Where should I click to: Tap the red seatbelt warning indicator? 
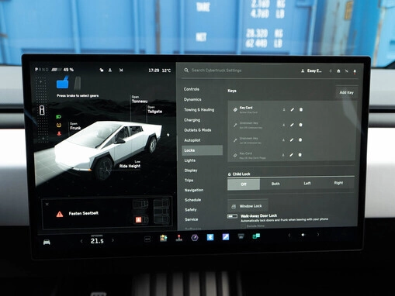click(x=59, y=133)
